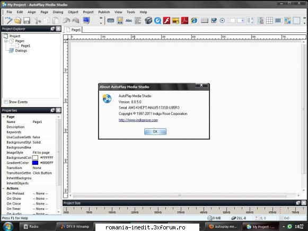Insert a Video object via camera icon
Screen dimensions: 308x231
[148, 21]
